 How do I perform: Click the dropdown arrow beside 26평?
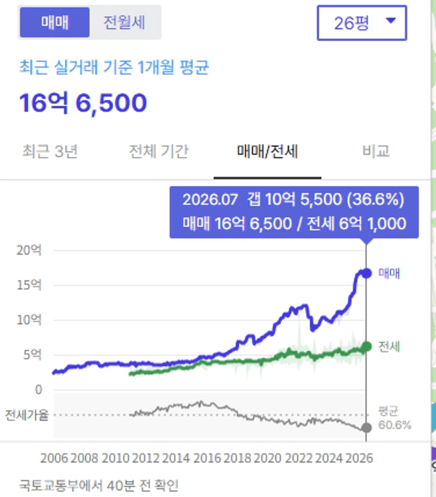(391, 21)
